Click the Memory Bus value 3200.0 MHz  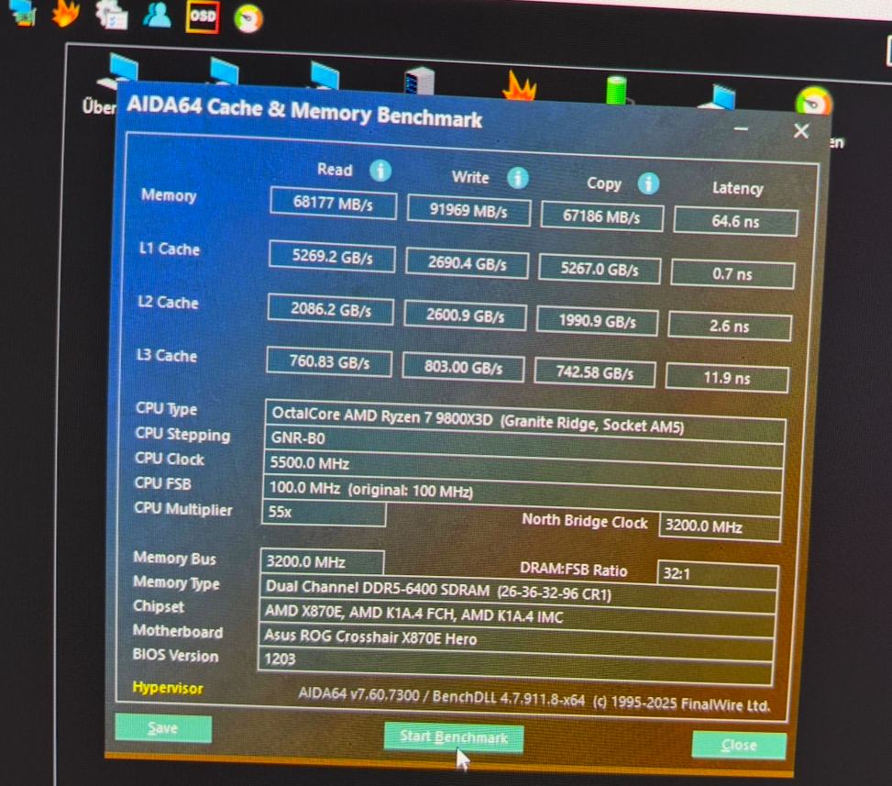[322, 562]
